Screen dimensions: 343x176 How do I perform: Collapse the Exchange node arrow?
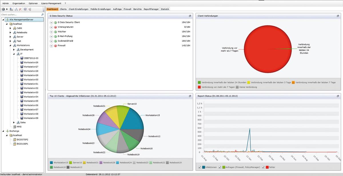coord(3,131)
